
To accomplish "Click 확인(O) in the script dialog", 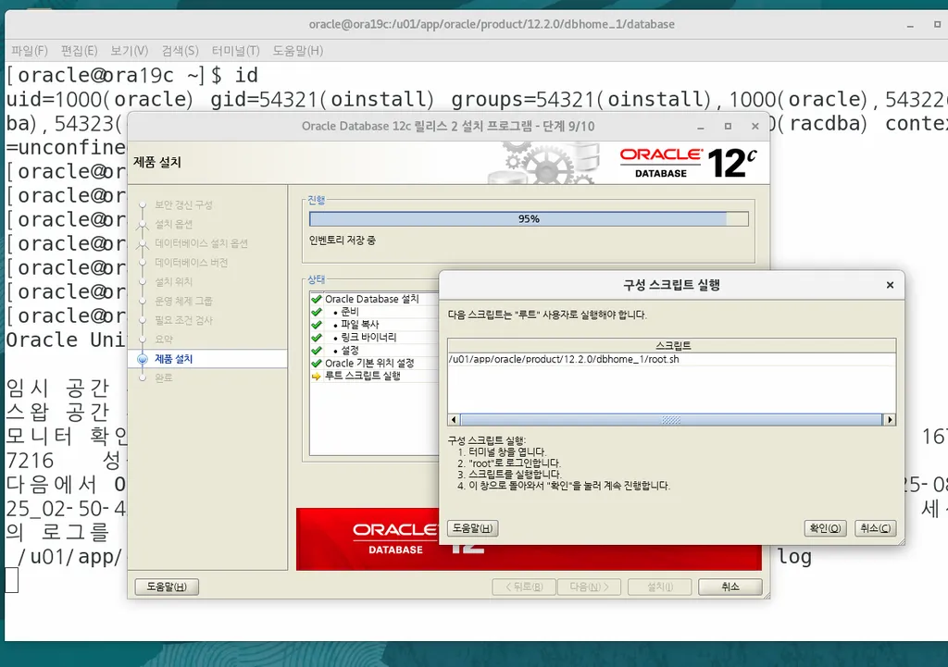I will point(825,528).
